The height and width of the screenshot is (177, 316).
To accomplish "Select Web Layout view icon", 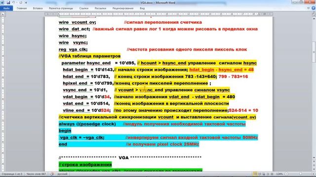I will point(264,174).
